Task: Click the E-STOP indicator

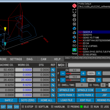Action: (x=23, y=106)
